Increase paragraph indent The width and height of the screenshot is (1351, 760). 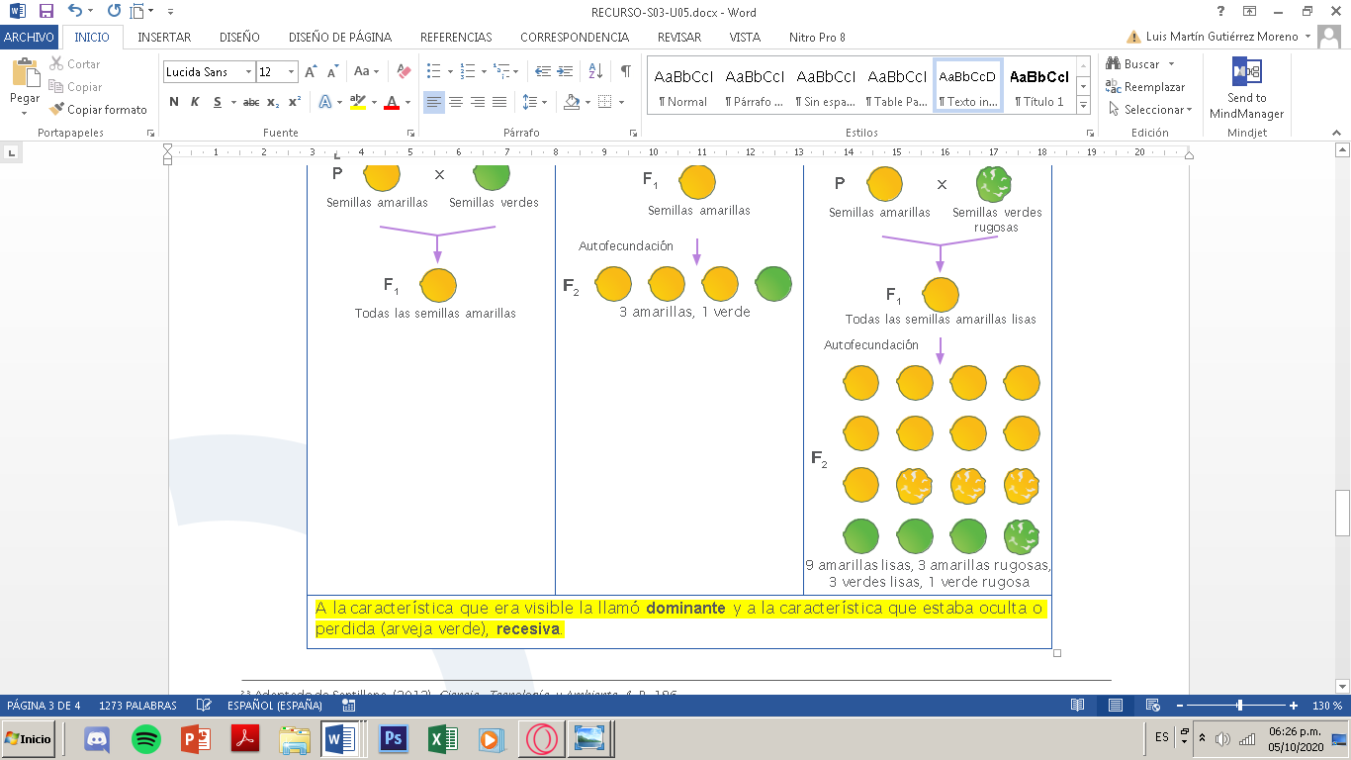click(x=565, y=71)
